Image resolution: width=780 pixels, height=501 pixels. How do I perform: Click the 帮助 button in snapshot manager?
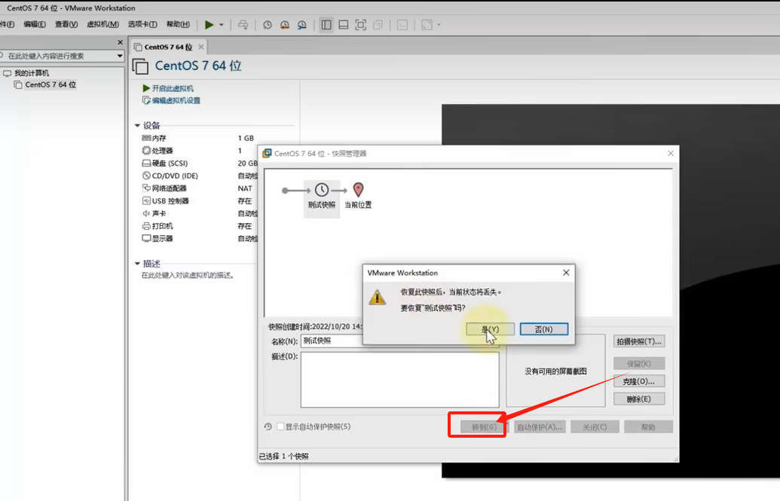pyautogui.click(x=649, y=427)
